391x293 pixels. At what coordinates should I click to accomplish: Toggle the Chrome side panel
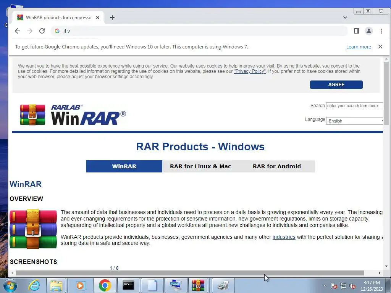point(357,31)
